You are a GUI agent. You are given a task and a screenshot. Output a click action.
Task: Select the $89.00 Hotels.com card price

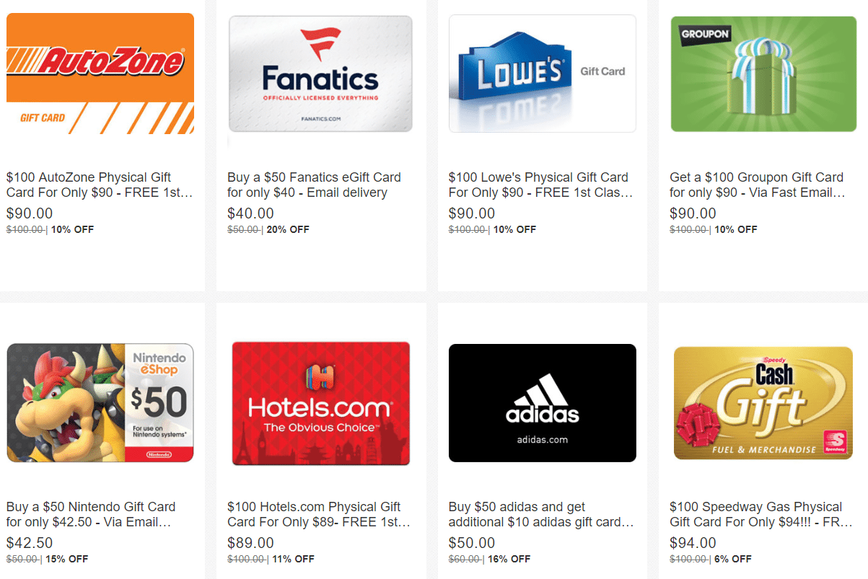pos(251,543)
